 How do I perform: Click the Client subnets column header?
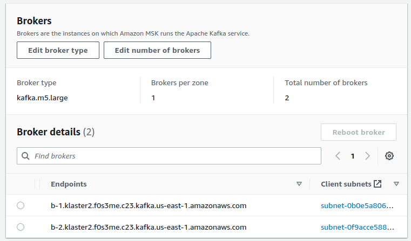(x=346, y=184)
